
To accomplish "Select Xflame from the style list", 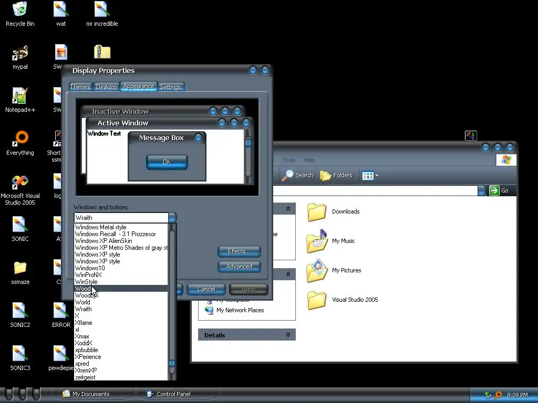I will point(121,323).
